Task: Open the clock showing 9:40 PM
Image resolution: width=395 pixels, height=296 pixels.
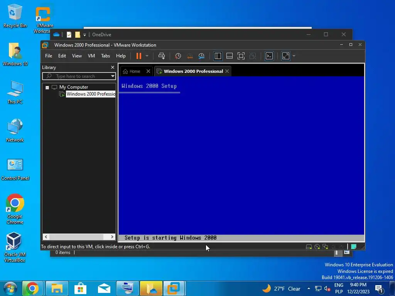Action: pos(358,288)
